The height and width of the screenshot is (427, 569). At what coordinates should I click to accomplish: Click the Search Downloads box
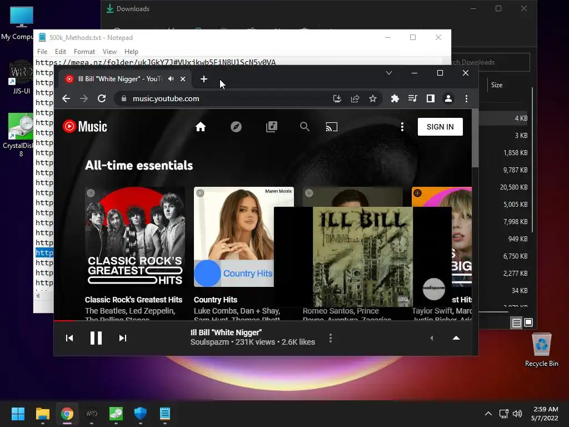pos(490,62)
